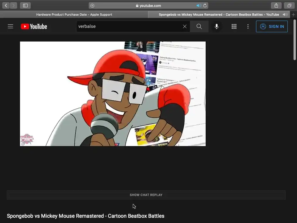Search with your voice microphone button
This screenshot has height=223, width=297.
216,26
